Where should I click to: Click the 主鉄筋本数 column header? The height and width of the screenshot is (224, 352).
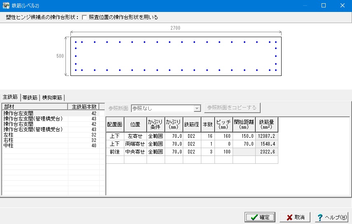coord(84,106)
